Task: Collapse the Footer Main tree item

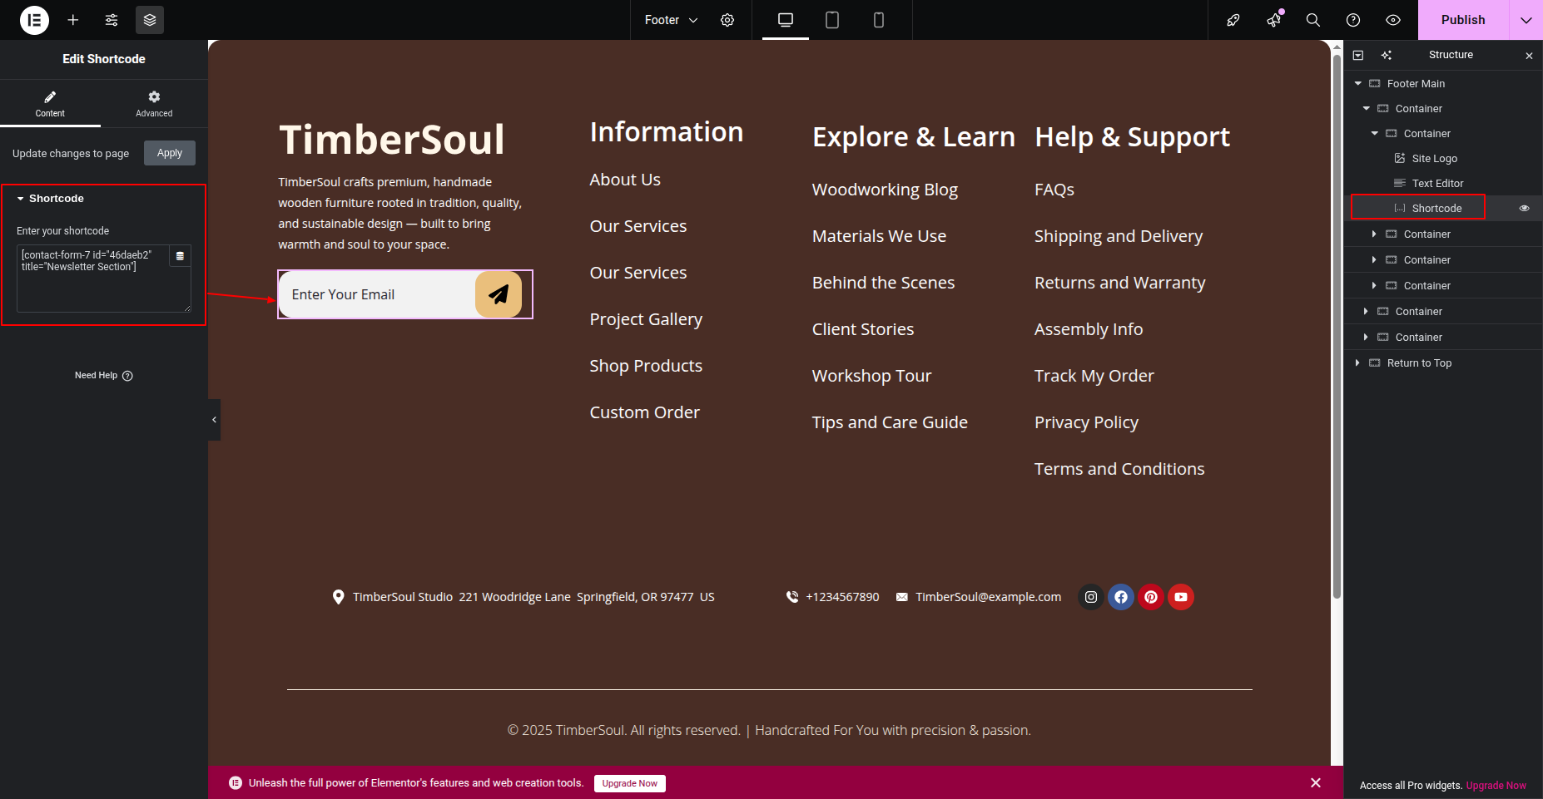Action: tap(1358, 84)
